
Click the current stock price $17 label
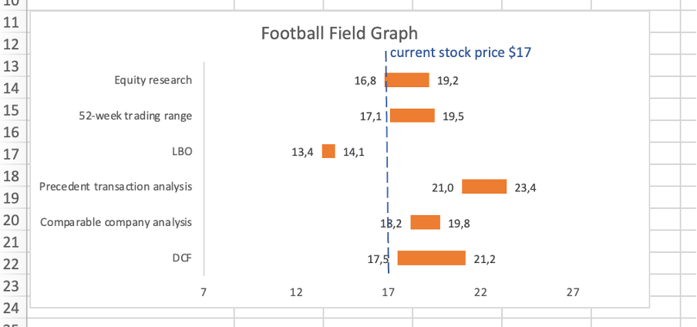pyautogui.click(x=460, y=53)
